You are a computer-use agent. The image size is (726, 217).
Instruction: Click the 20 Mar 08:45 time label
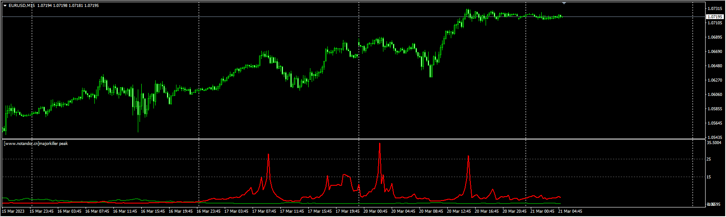[431, 211]
